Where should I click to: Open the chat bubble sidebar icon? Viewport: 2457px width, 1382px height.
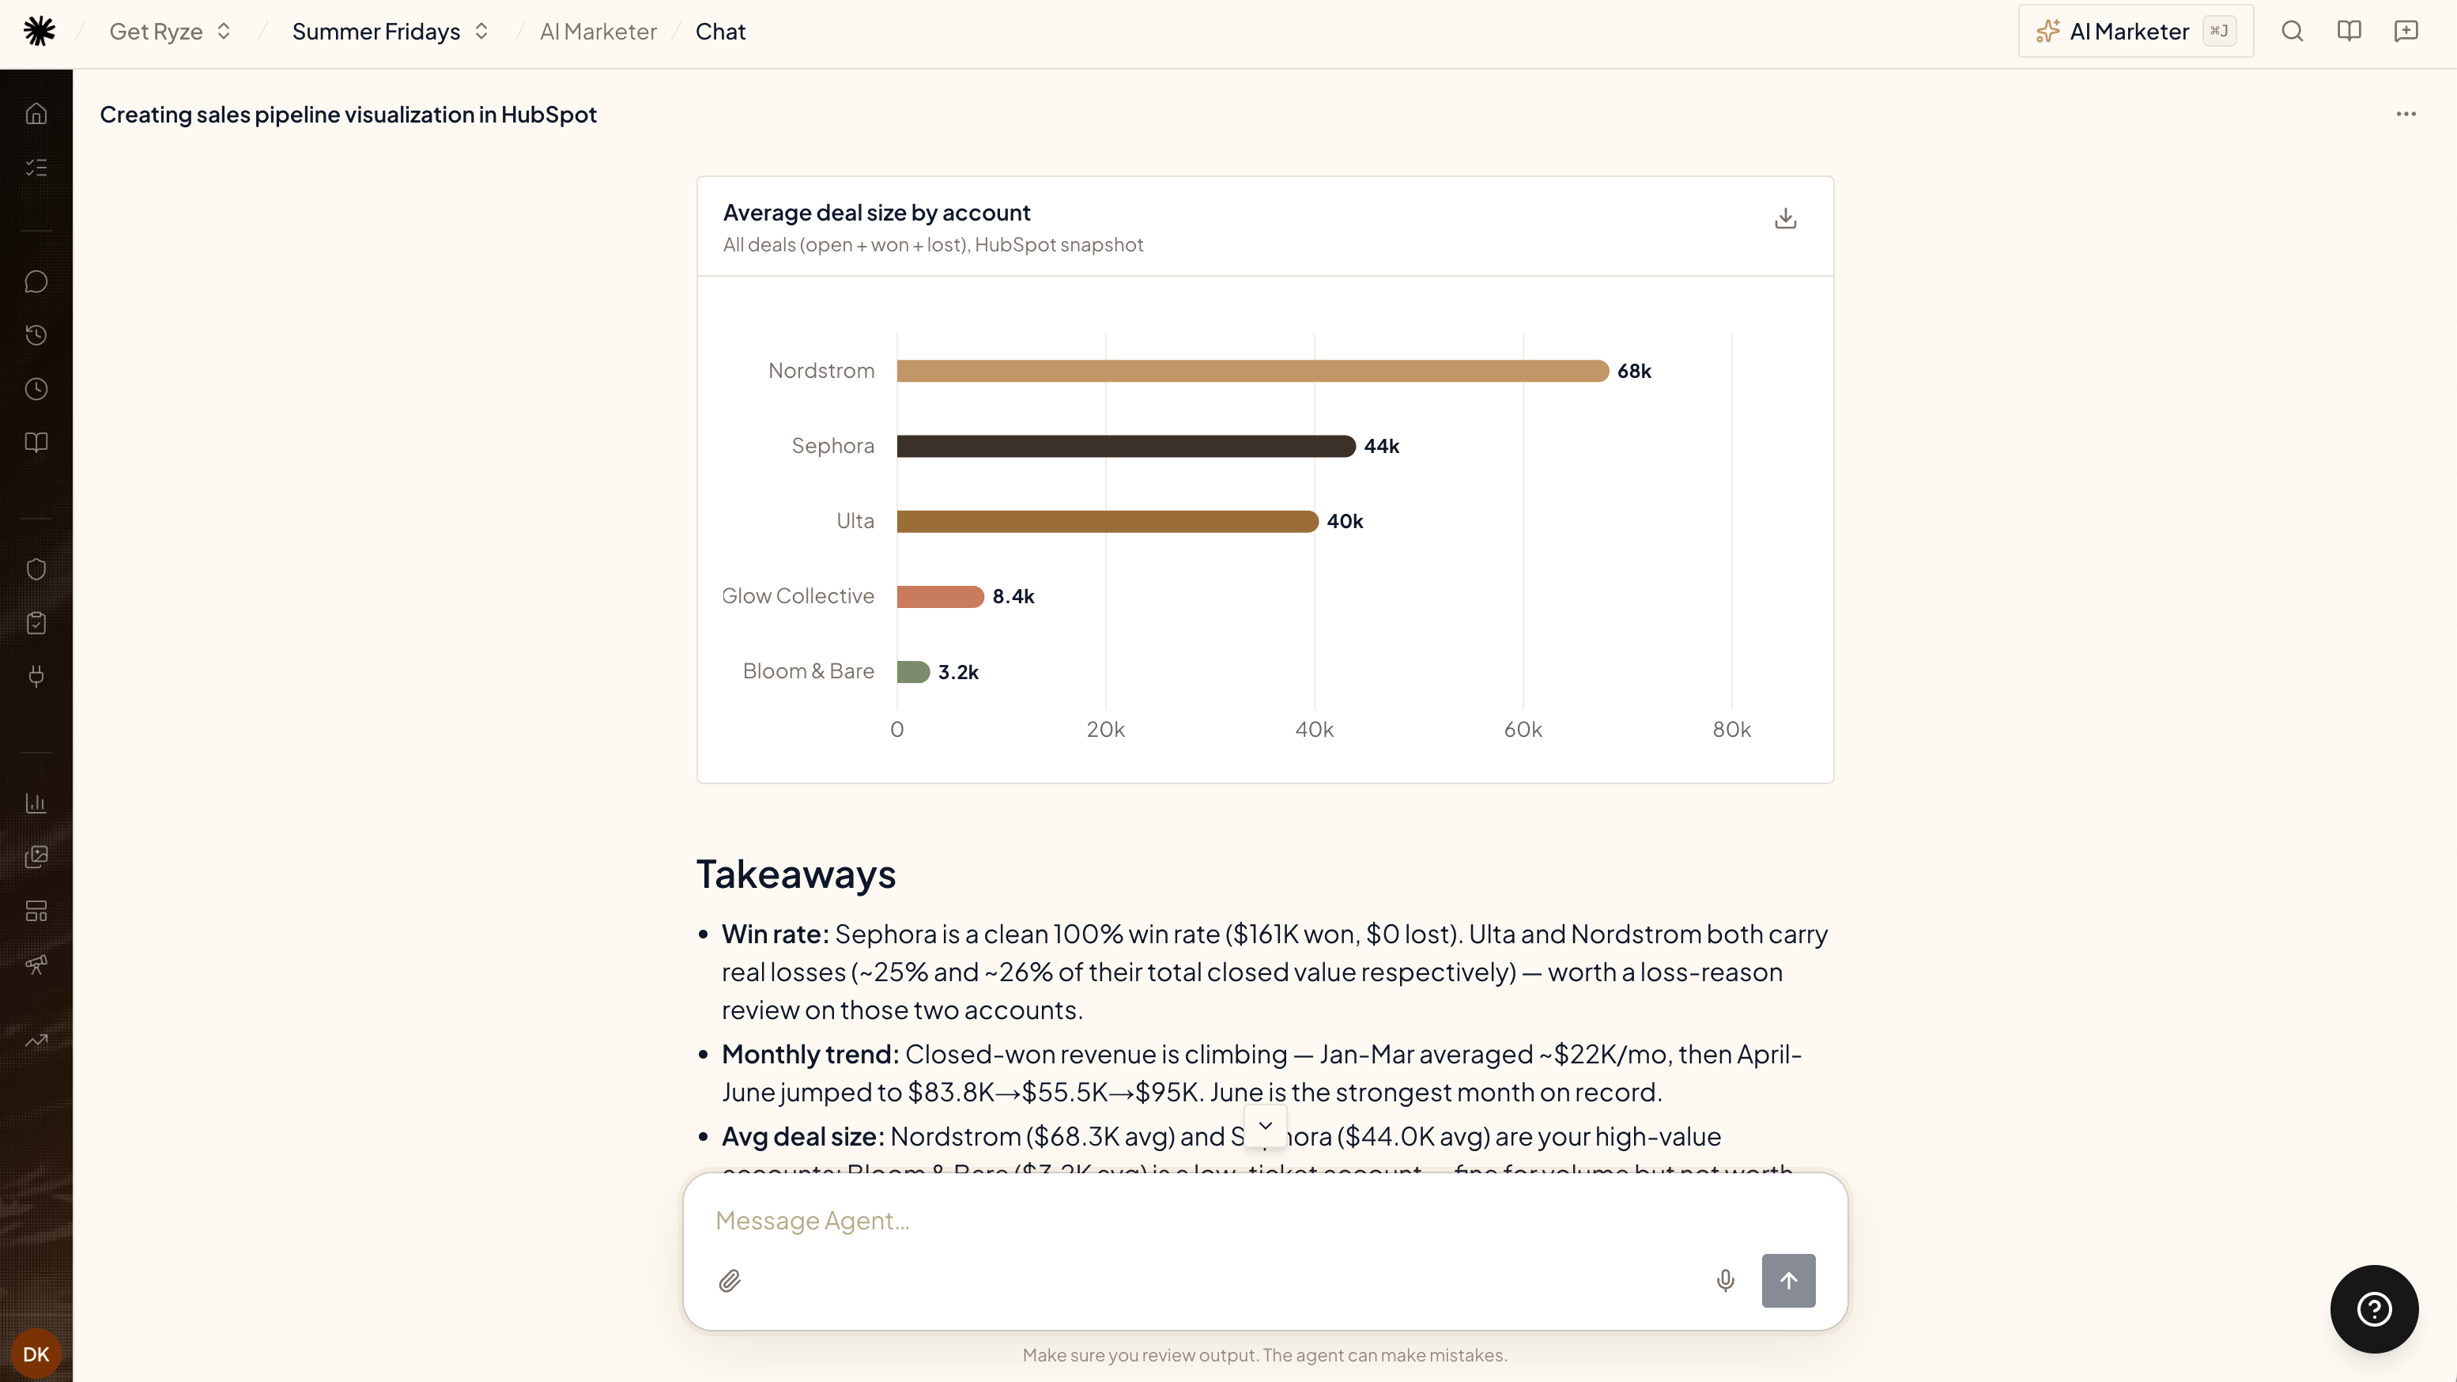[x=36, y=281]
